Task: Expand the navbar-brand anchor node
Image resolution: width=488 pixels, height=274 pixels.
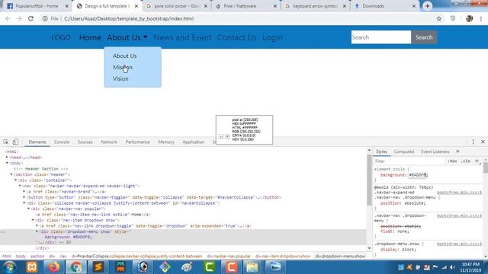Action: tap(24, 192)
